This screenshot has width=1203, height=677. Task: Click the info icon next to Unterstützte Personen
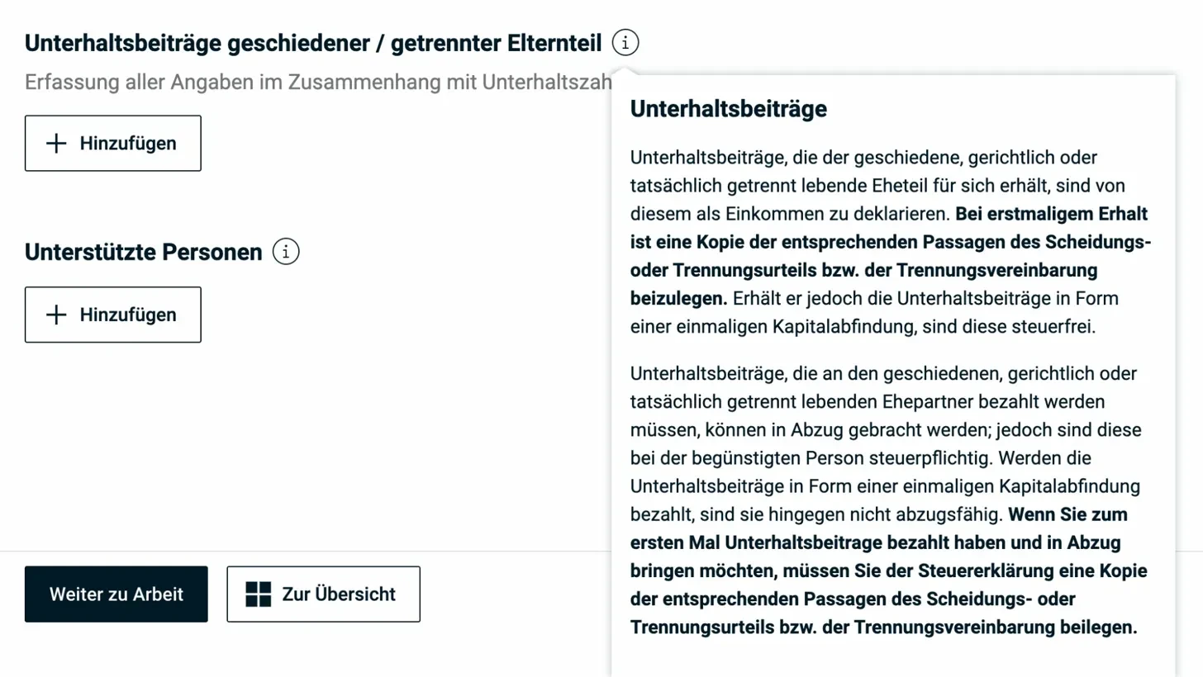(x=285, y=252)
